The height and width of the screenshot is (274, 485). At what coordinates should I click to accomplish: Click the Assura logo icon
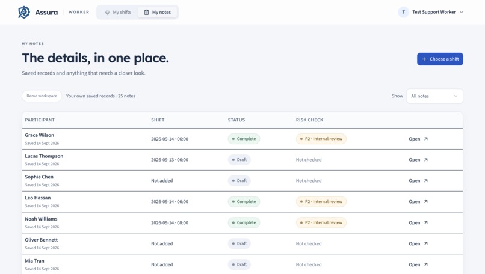click(x=24, y=12)
